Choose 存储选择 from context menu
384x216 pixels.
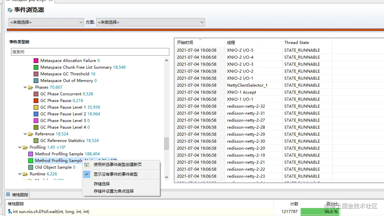(102, 184)
